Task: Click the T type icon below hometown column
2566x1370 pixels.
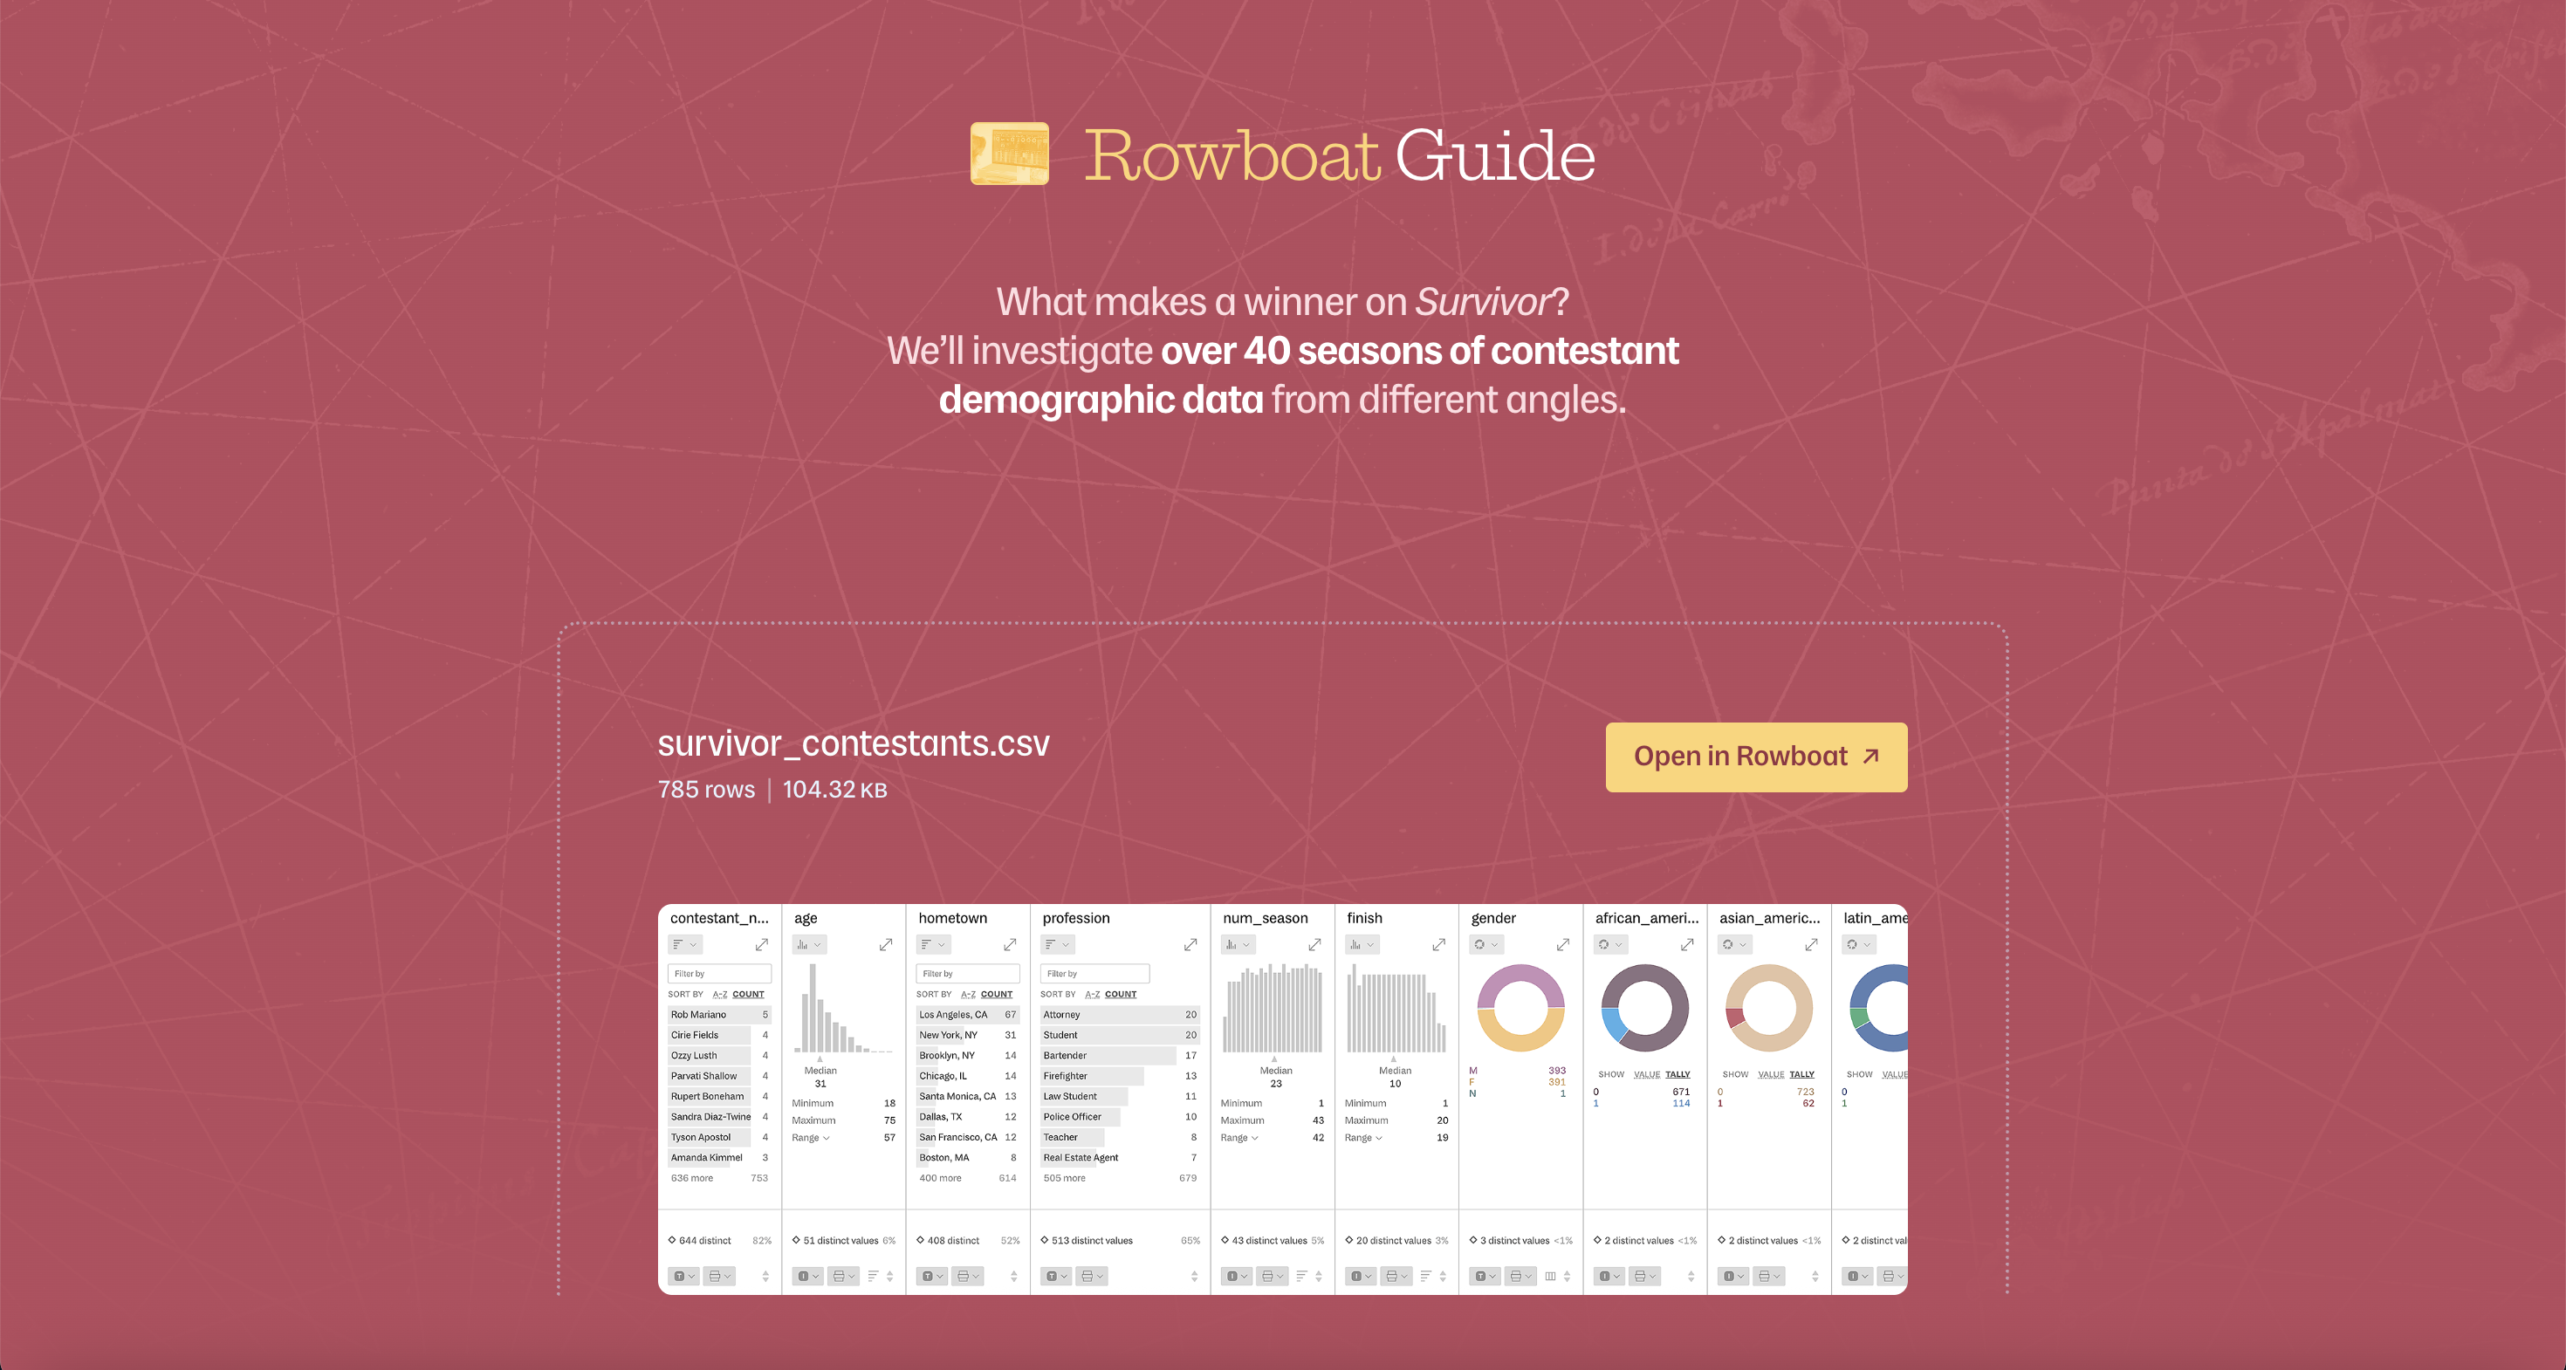Action: (x=926, y=1276)
